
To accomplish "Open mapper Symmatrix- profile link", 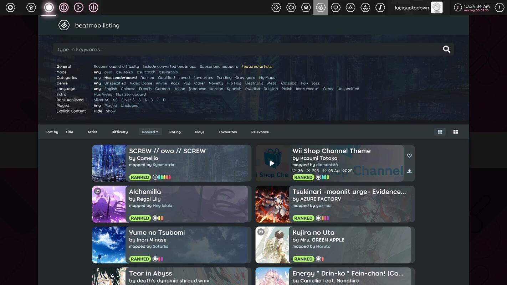I will [x=164, y=165].
